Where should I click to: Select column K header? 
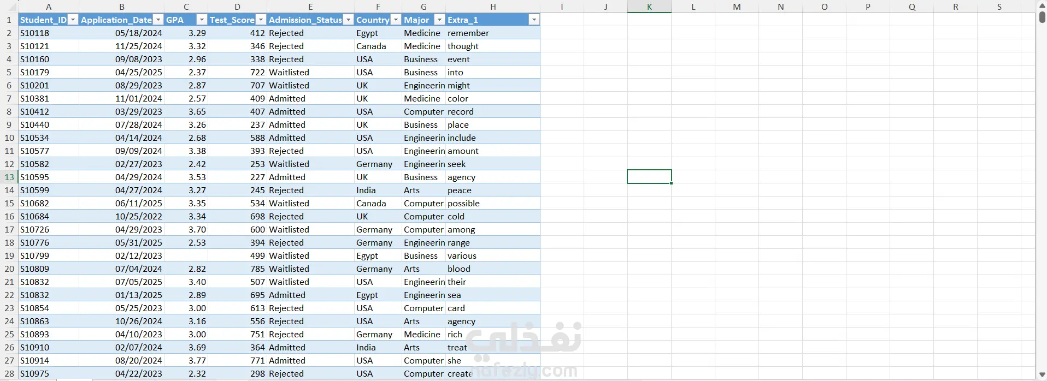coord(649,7)
